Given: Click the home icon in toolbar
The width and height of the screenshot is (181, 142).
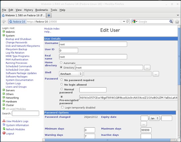Looking at the screenshot, I should (x=177, y=21).
